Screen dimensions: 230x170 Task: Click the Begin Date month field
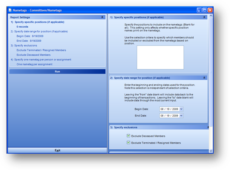tap(162, 109)
